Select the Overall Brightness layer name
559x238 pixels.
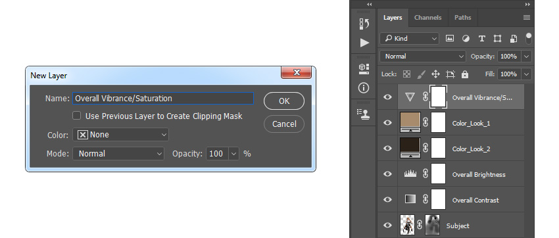479,175
